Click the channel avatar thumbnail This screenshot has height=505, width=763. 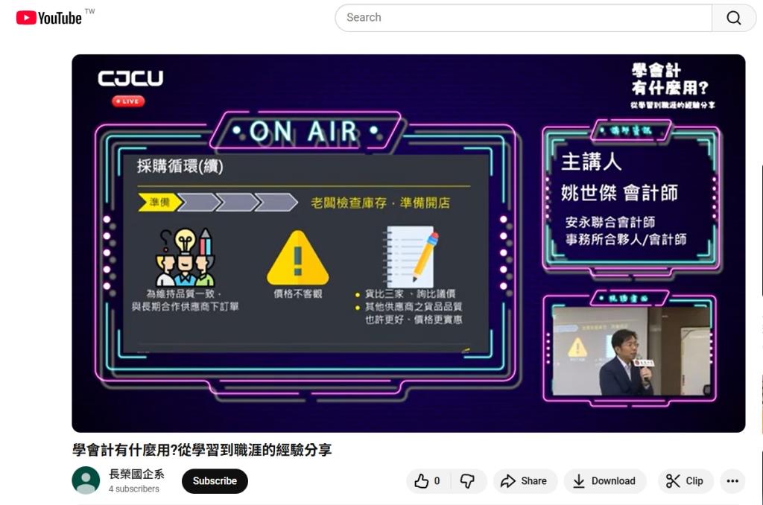pyautogui.click(x=86, y=481)
